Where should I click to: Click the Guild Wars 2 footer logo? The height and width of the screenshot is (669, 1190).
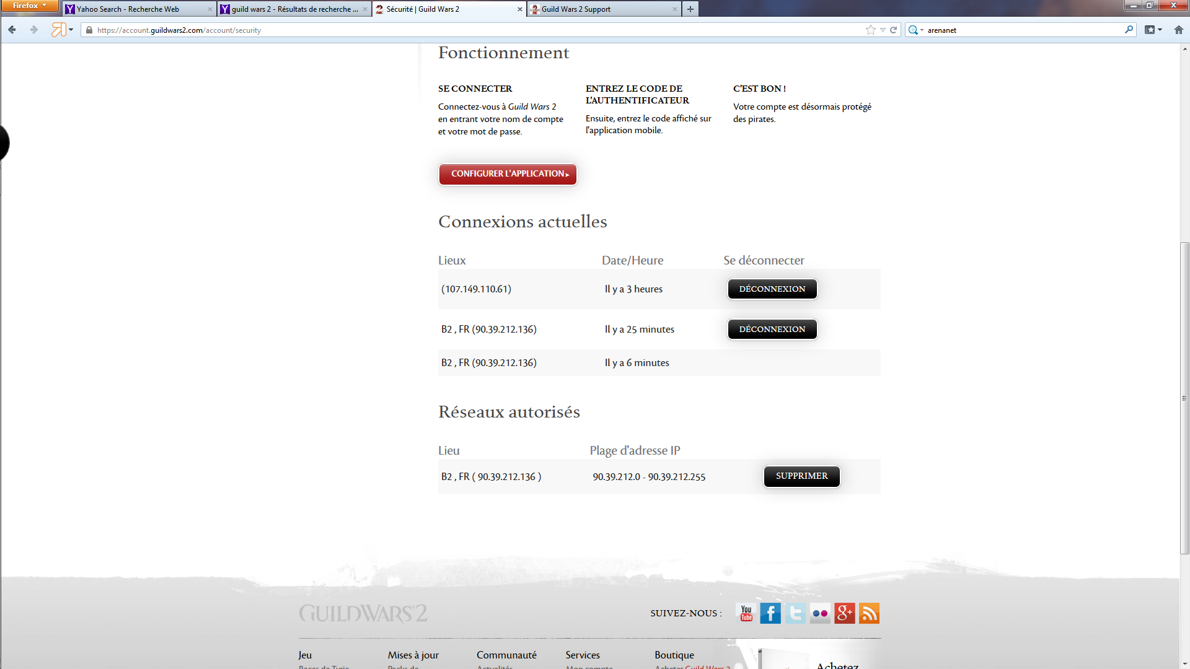[363, 613]
